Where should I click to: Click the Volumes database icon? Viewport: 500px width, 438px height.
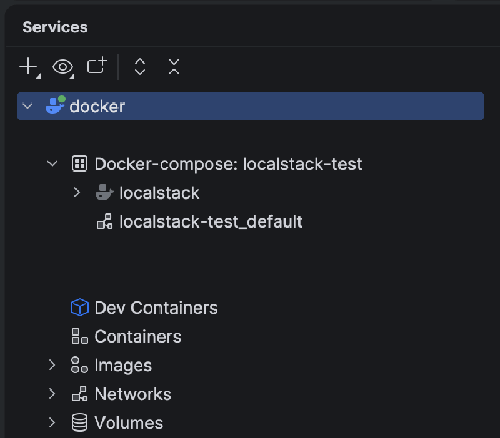point(79,422)
